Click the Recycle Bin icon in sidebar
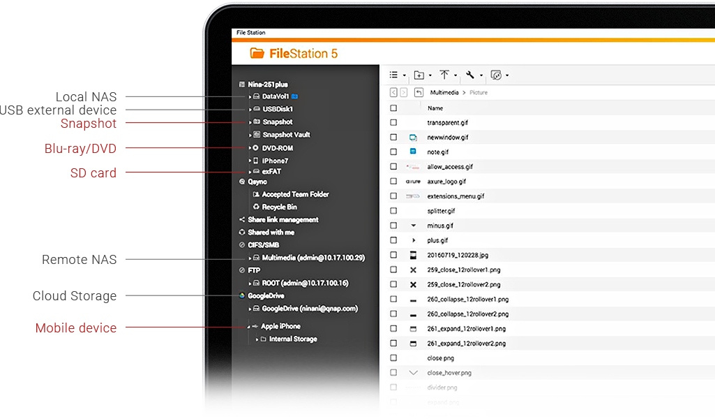The image size is (715, 419). (x=256, y=207)
